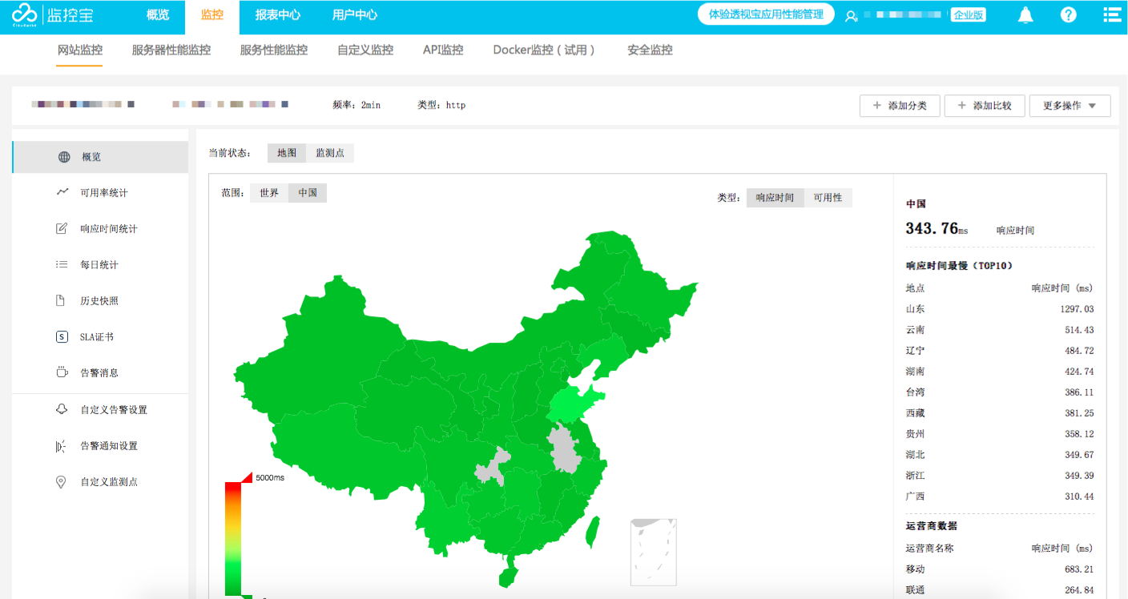Open 自定义监测点 from the sidebar
Screen dimensions: 1128x599
click(x=108, y=482)
